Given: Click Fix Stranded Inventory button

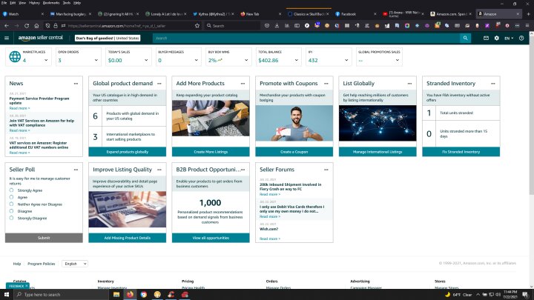Looking at the screenshot, I should coord(461,152).
